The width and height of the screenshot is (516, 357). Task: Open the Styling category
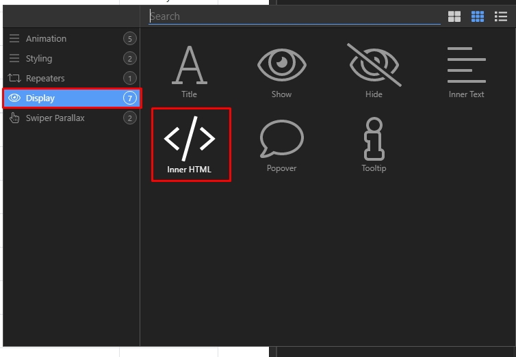pos(71,59)
